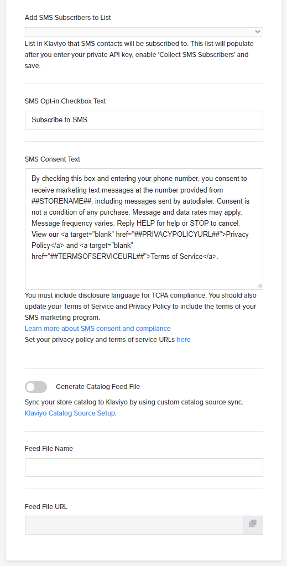287x566 pixels.
Task: Follow the 'here' link for policy URLs
Action: [184, 339]
